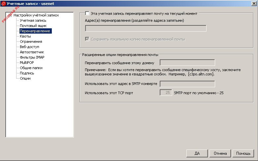Click the TCP port field showing 25
The image size is (258, 161).
pos(166,93)
